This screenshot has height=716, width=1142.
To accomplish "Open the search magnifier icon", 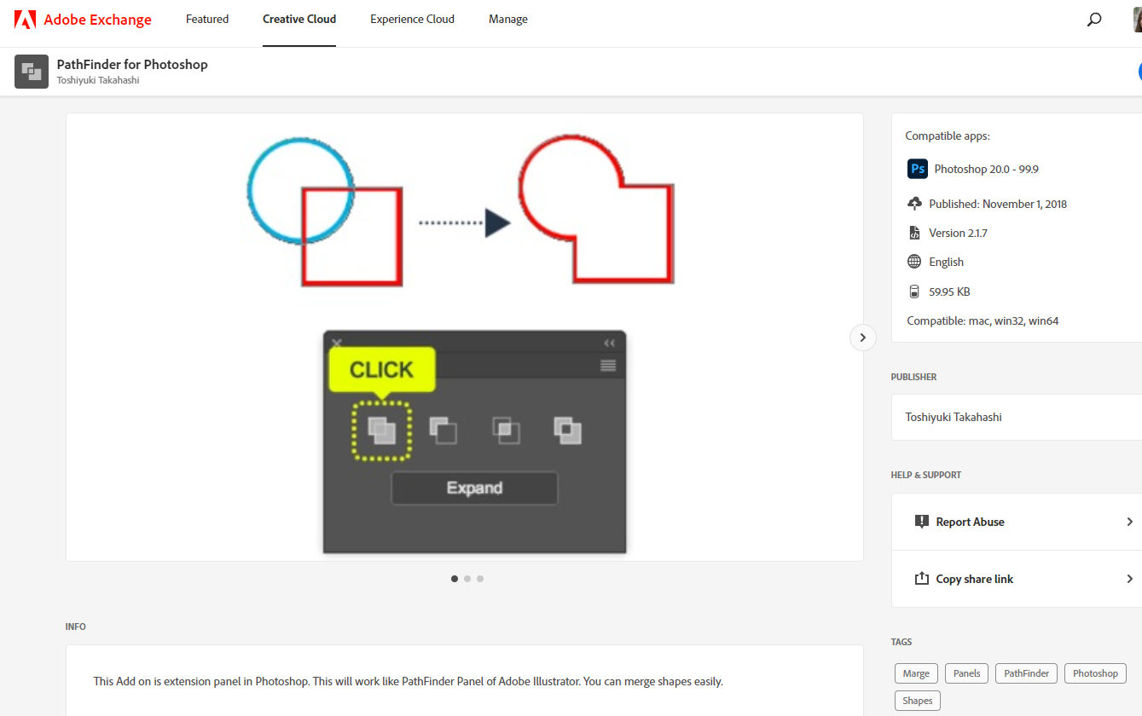I will [x=1094, y=20].
